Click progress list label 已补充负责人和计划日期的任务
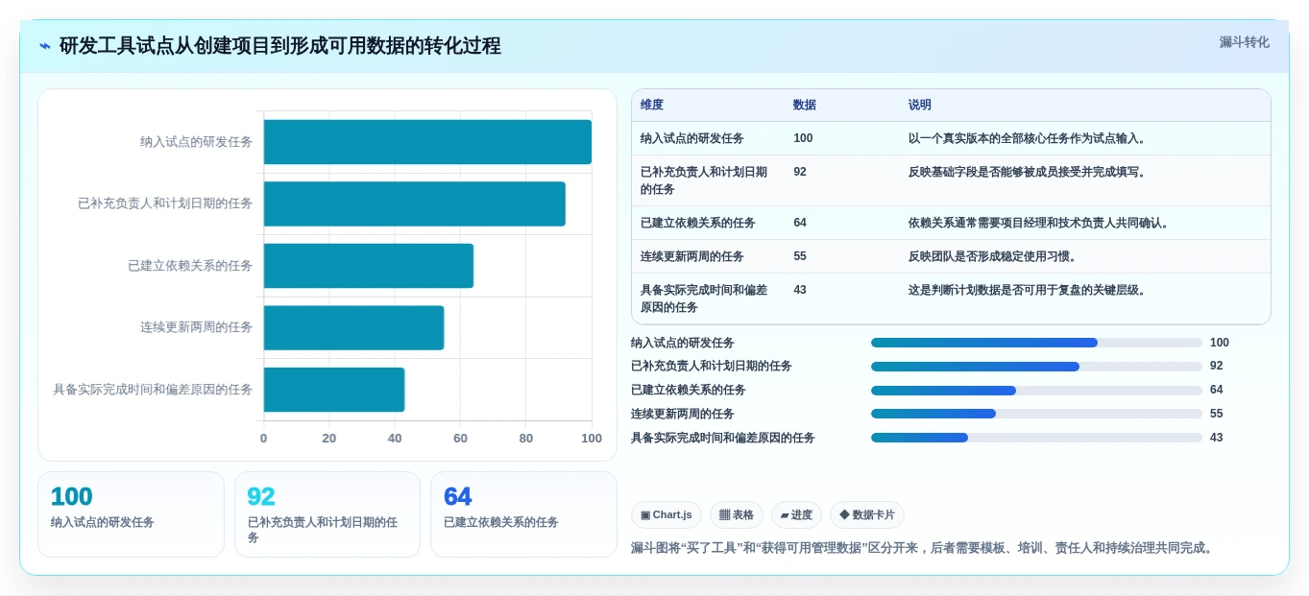 [712, 367]
